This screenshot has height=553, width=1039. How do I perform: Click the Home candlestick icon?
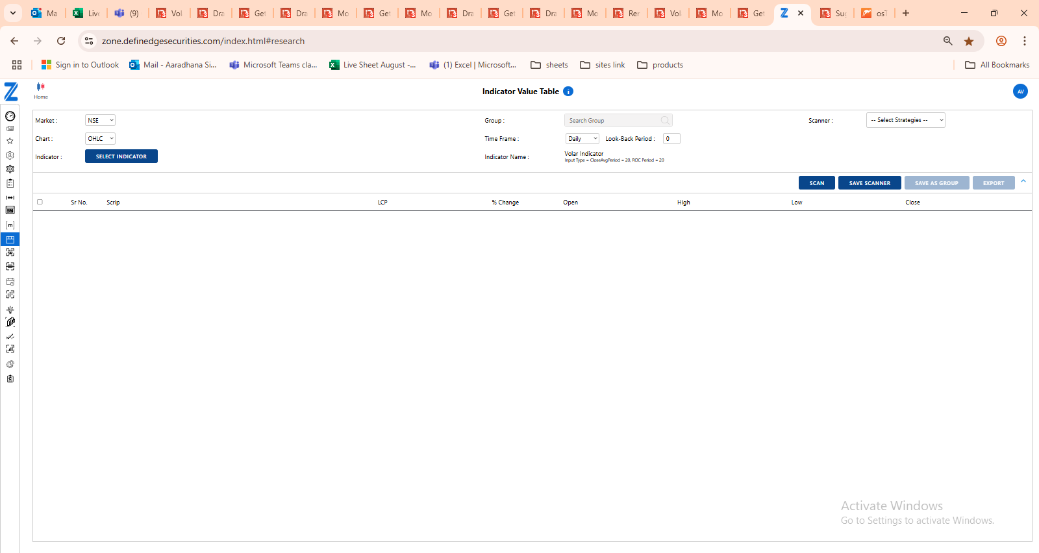click(x=41, y=86)
